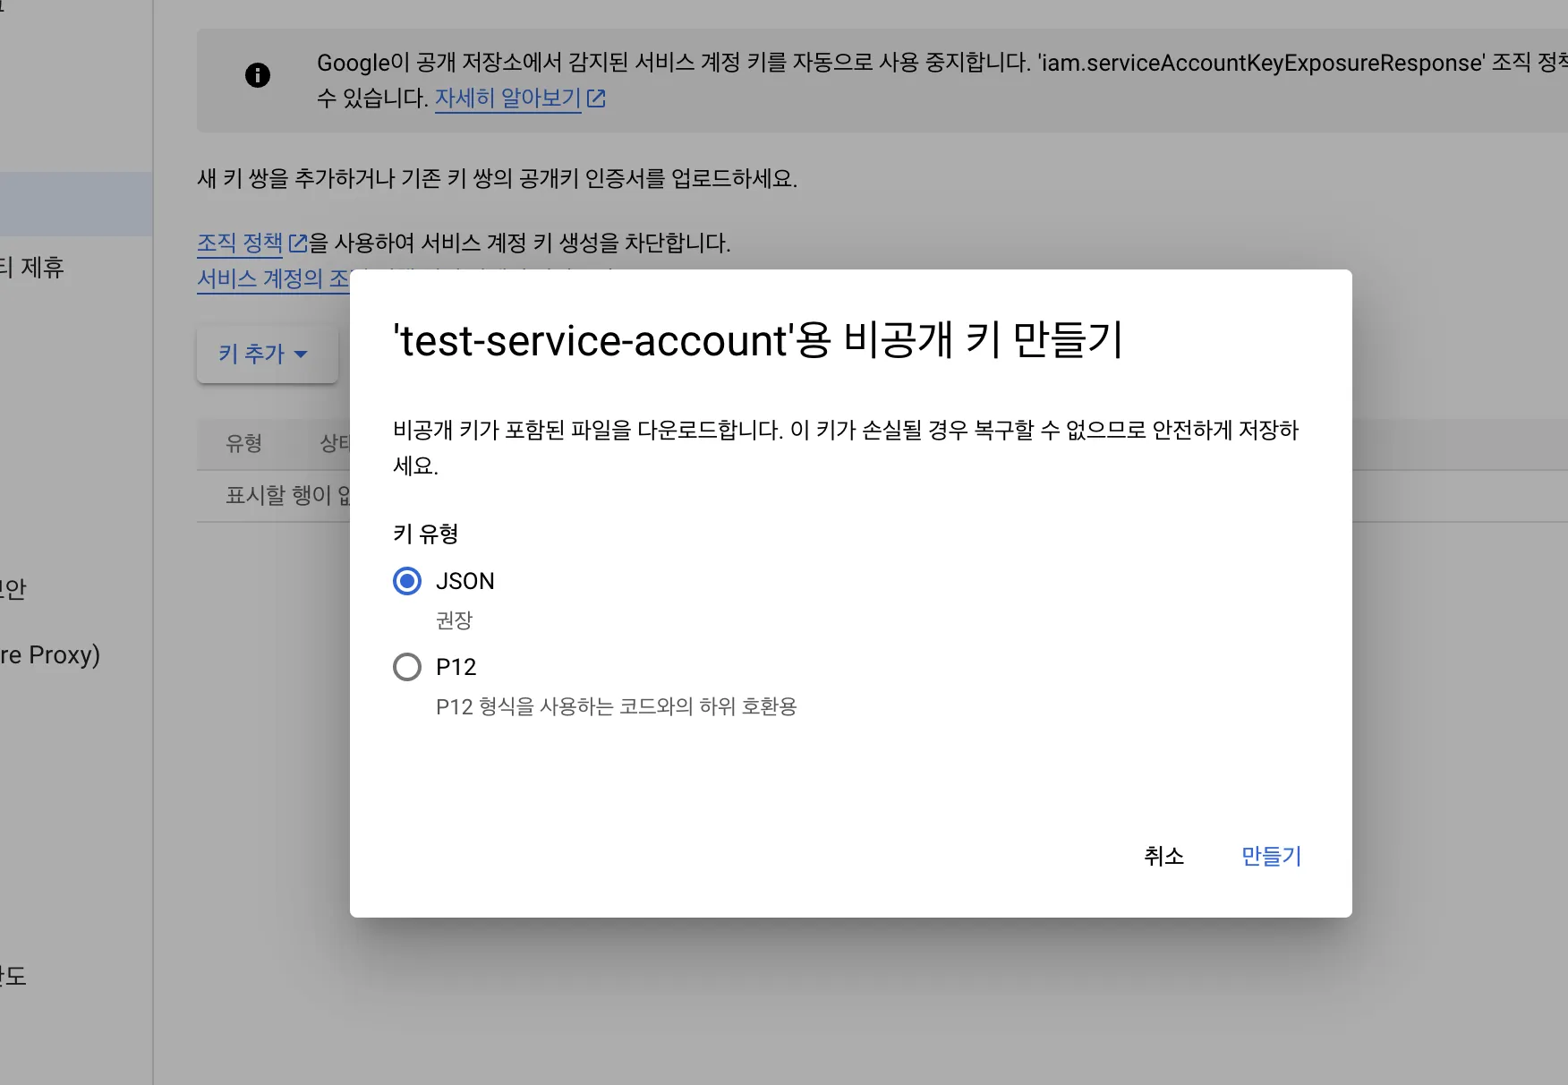Image resolution: width=1568 pixels, height=1085 pixels.
Task: Select the P12 key type radio button
Action: [407, 667]
